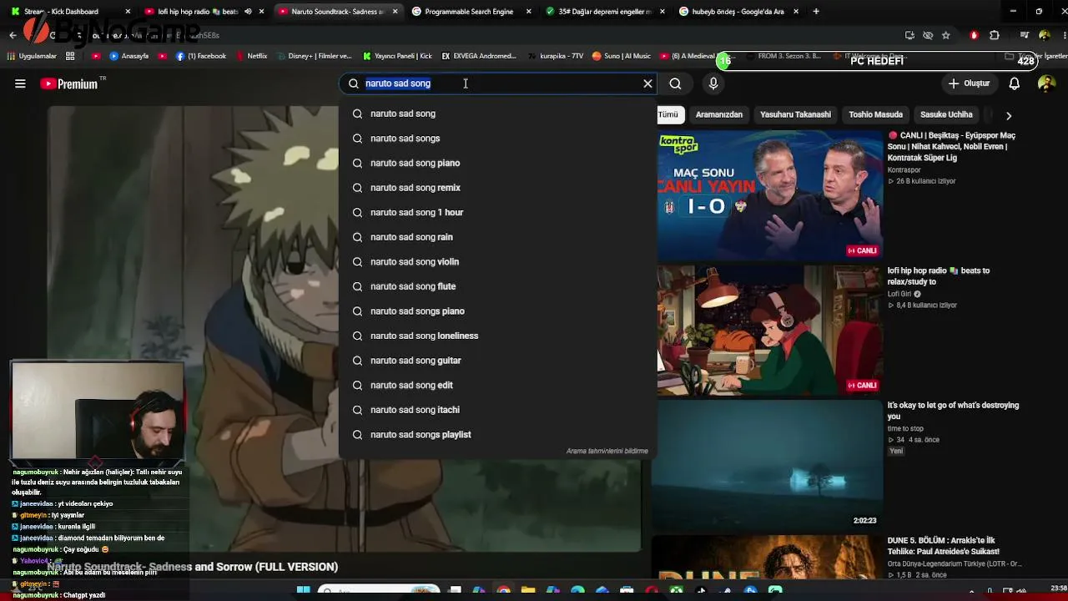Switch to the Stream - Kick Dashboard tab
This screenshot has width=1068, height=601.
click(x=69, y=12)
